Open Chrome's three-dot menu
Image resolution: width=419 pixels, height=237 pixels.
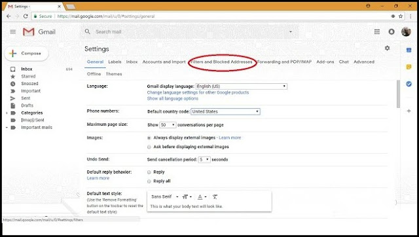tap(410, 16)
